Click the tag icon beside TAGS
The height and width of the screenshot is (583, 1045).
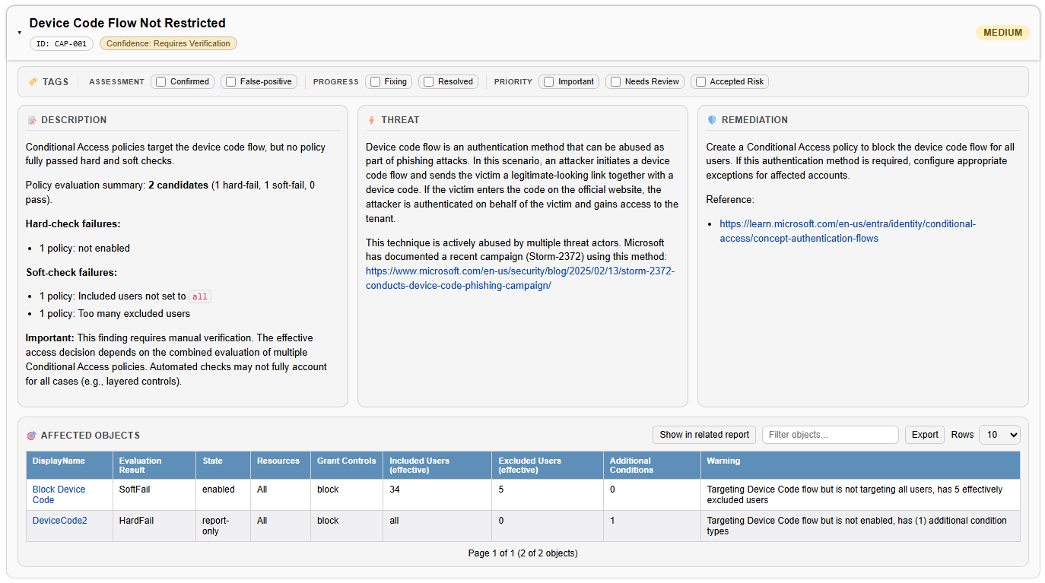(x=33, y=82)
